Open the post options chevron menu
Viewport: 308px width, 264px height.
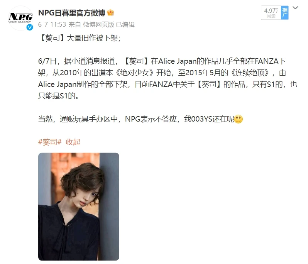click(x=295, y=8)
